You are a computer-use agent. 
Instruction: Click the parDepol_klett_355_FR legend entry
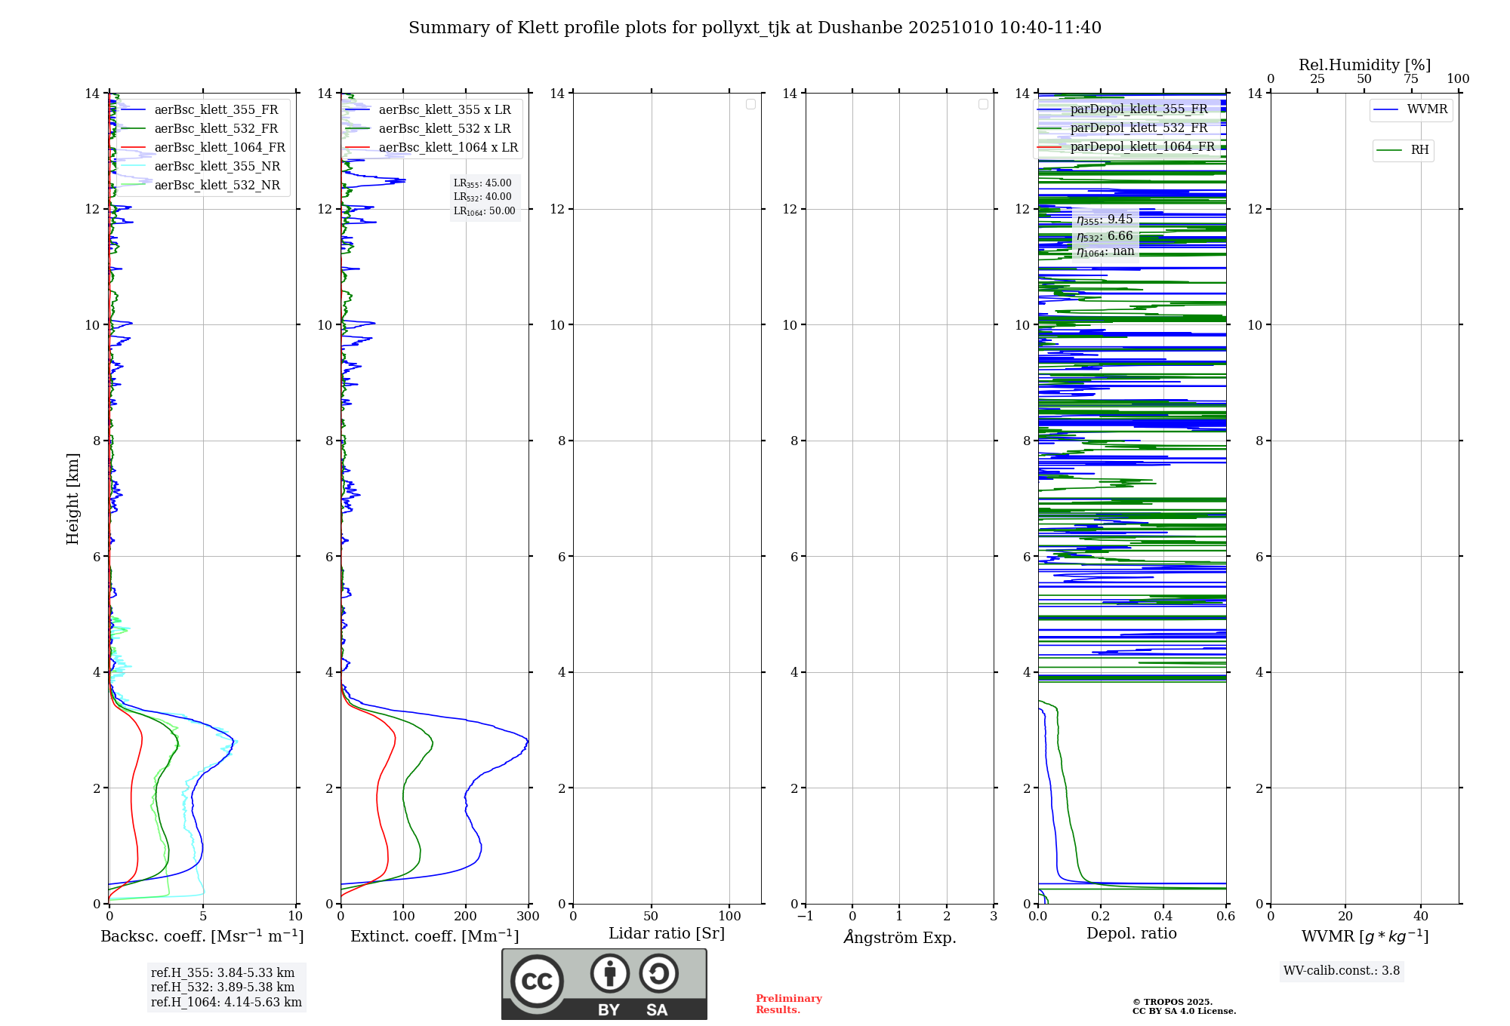(x=1139, y=109)
